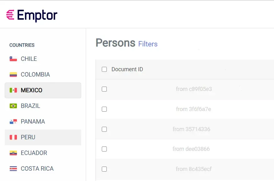Screen dimensions: 274x181
Task: Check the select-all checkbox in the header
Action: (104, 69)
